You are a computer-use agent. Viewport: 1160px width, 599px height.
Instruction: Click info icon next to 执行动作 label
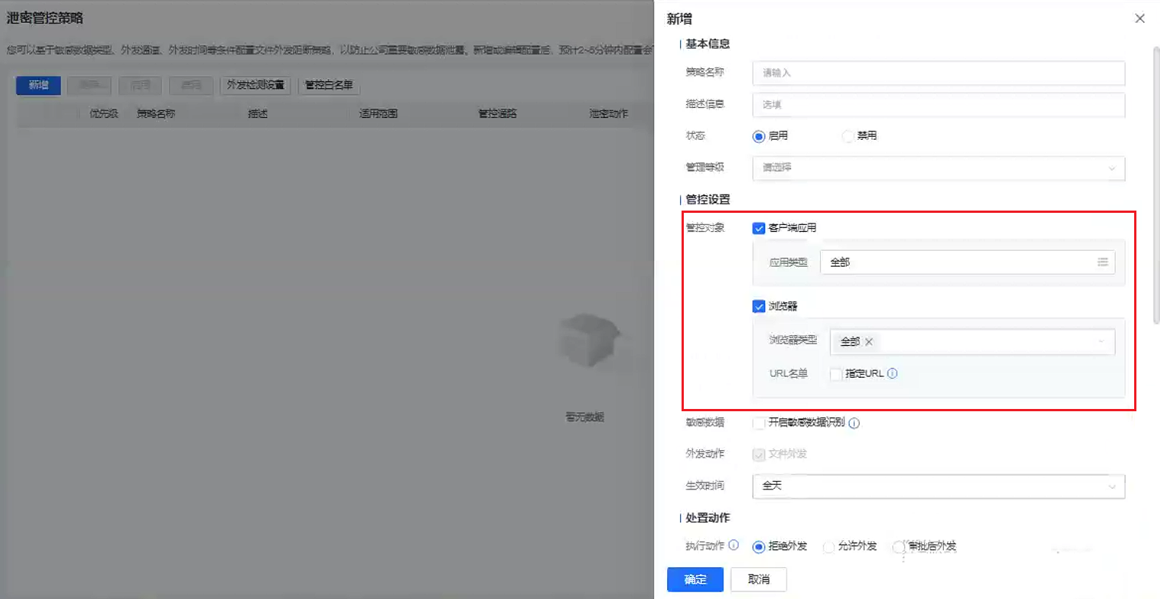pyautogui.click(x=733, y=545)
